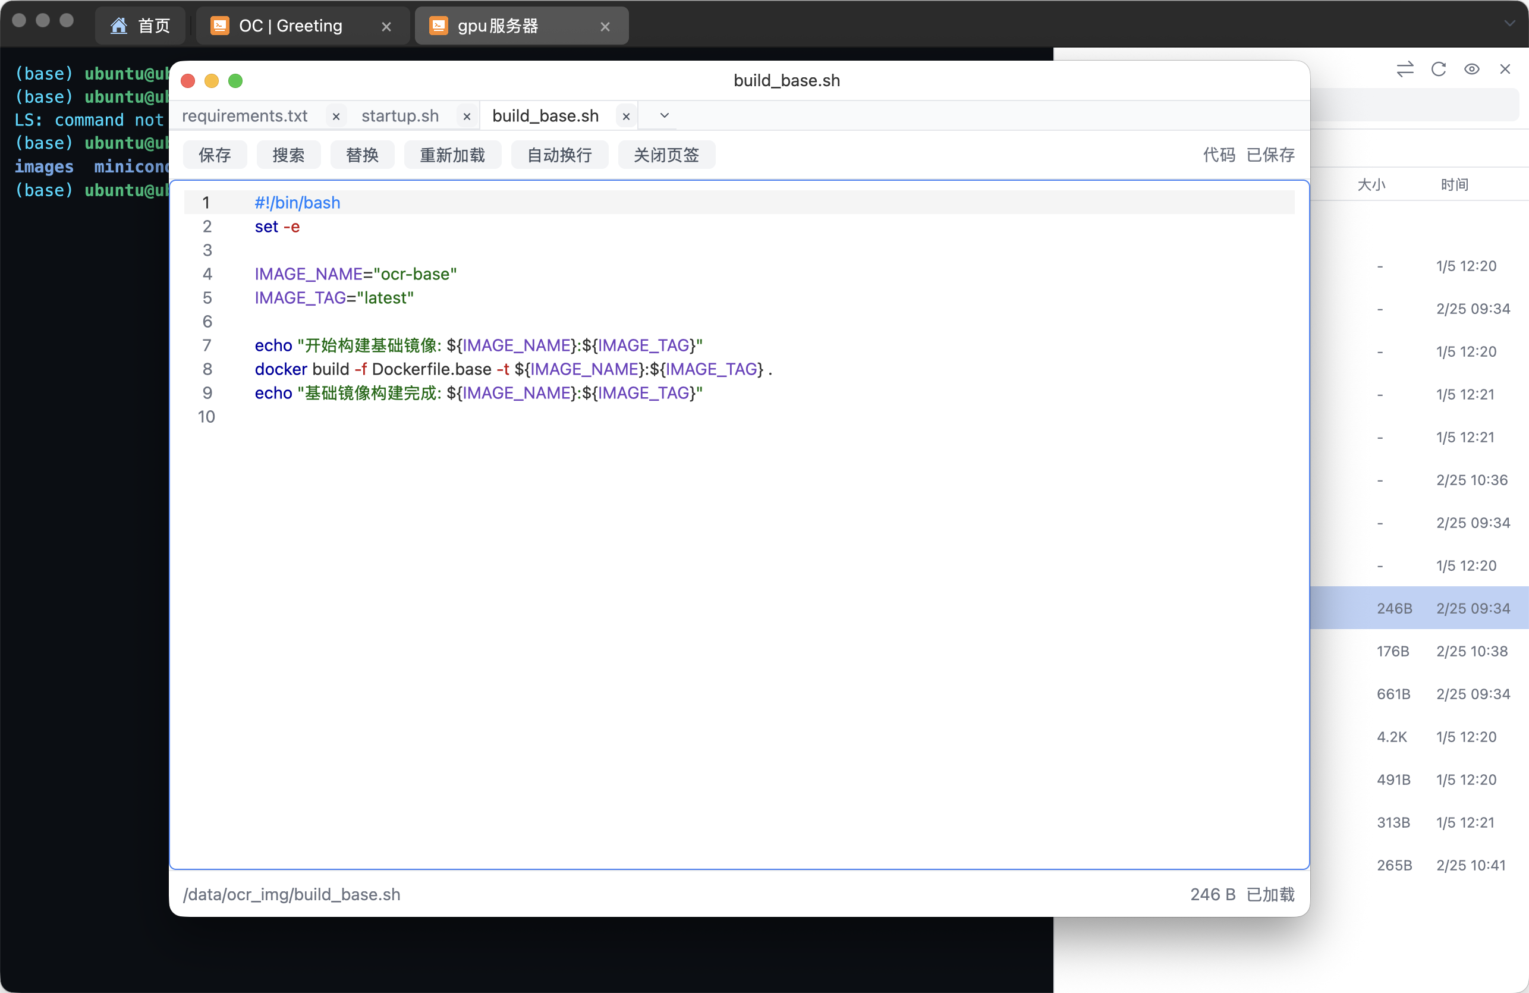The image size is (1529, 993).
Task: Select the 4.2K file row
Action: coord(1419,736)
